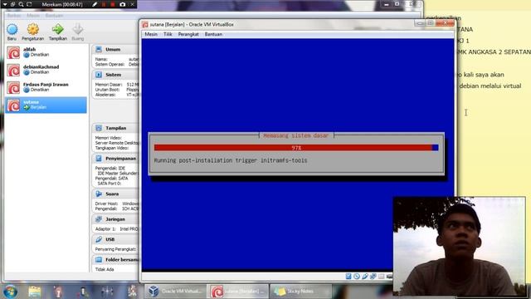Click the greyed Buang discard icon
The image size is (531, 299).
point(78,30)
